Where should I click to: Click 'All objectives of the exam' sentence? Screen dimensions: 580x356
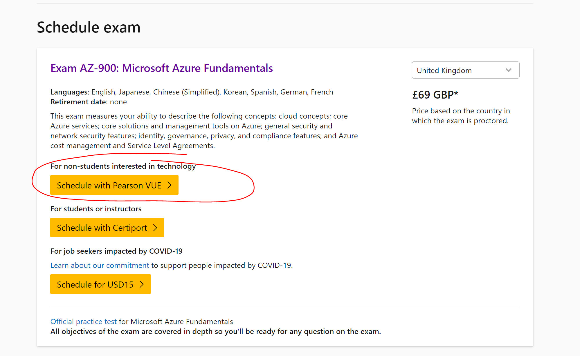click(216, 331)
